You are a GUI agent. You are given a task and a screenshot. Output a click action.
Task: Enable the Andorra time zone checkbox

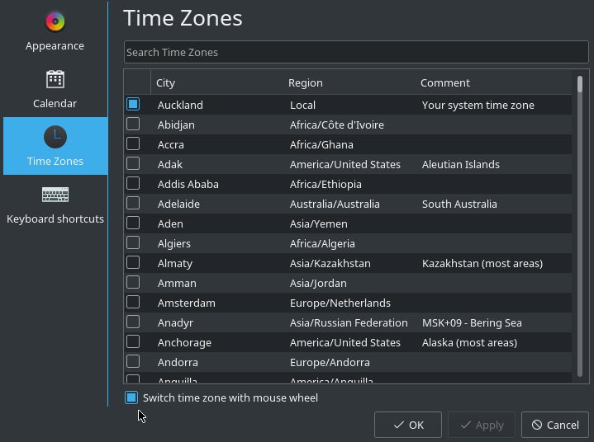tap(133, 362)
